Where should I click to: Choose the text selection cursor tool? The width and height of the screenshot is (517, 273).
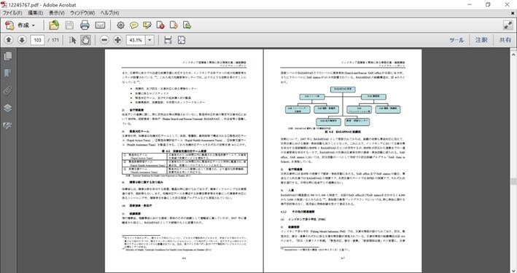pyautogui.click(x=72, y=40)
